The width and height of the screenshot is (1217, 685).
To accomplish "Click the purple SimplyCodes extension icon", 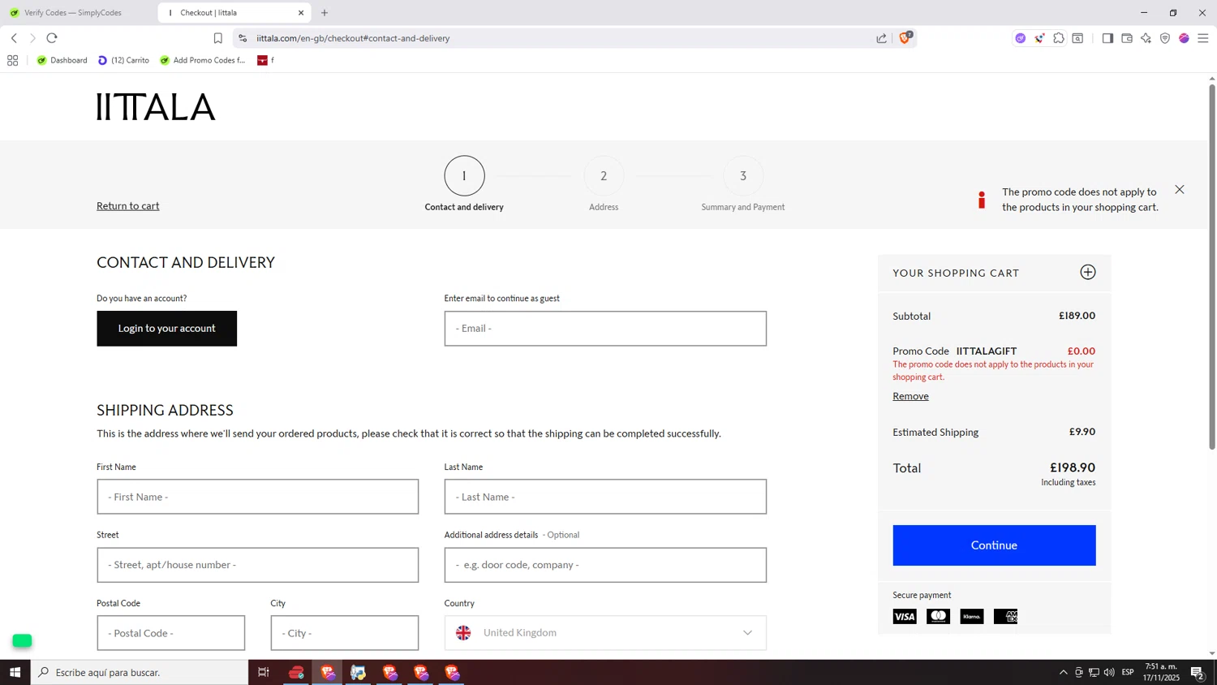I will pos(1020,38).
